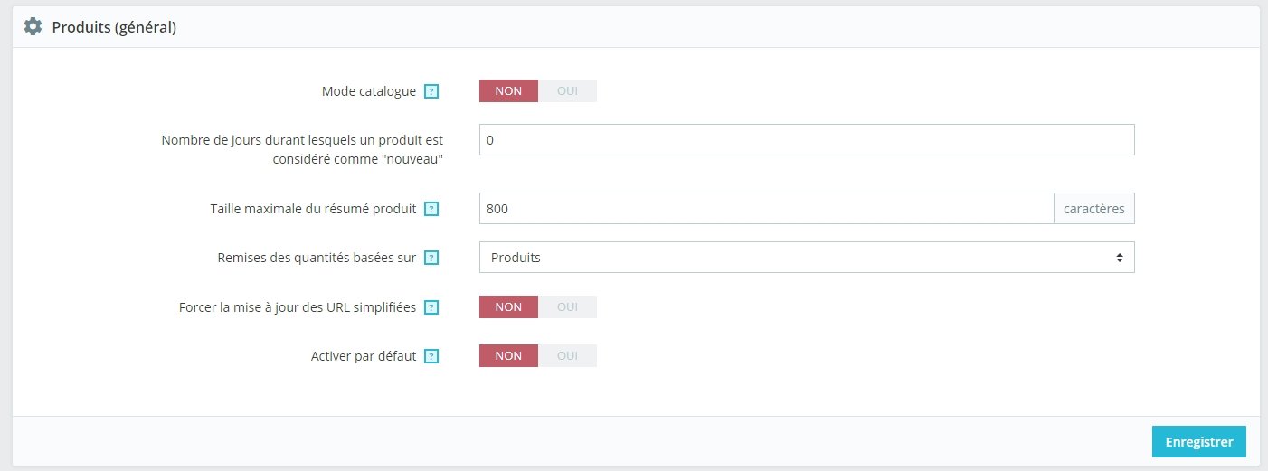Click the dropdown arrows on Produits select
This screenshot has height=471, width=1268.
point(1120,258)
